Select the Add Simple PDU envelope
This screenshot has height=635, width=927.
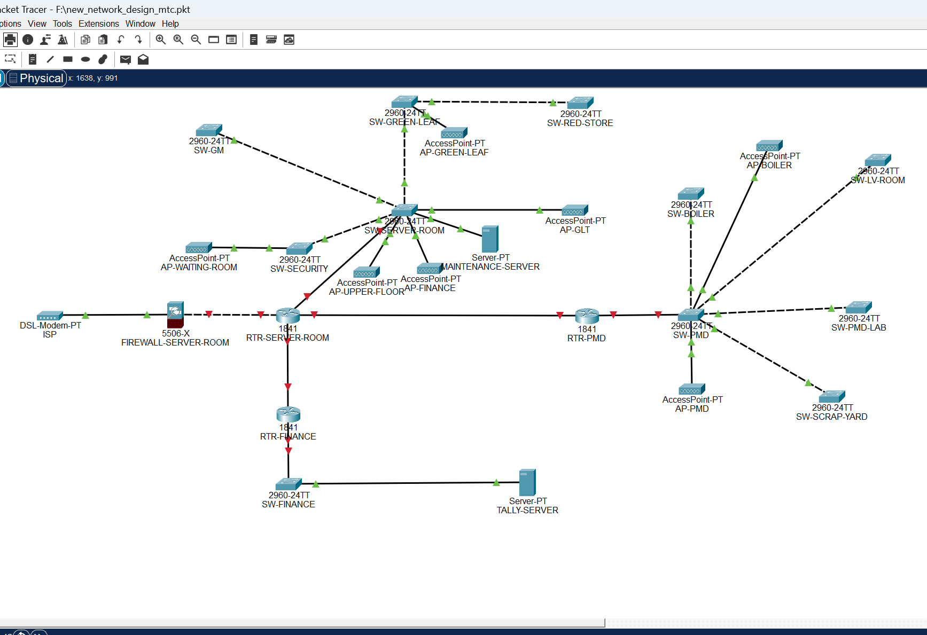tap(126, 59)
